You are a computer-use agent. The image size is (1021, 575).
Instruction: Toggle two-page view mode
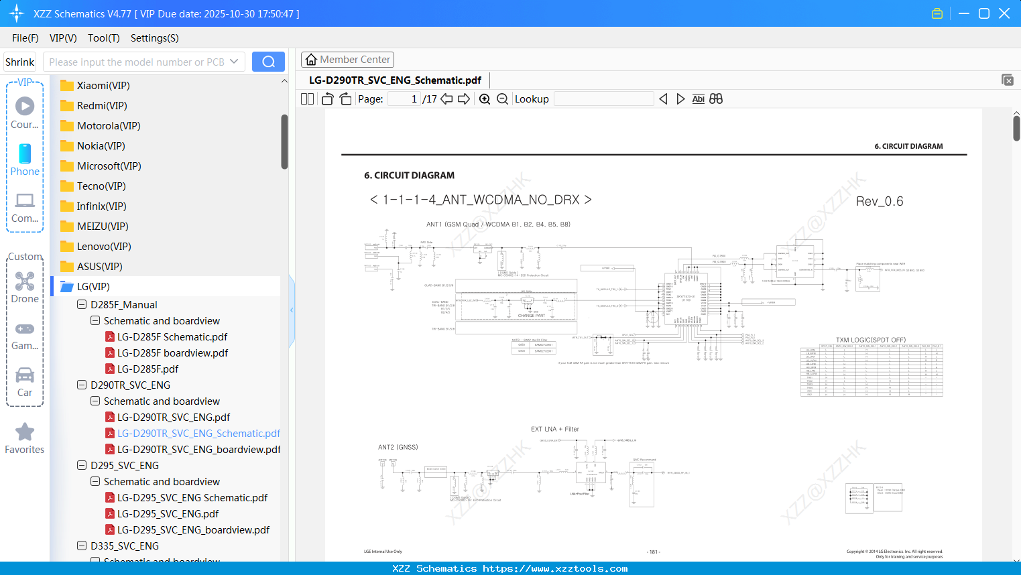tap(306, 99)
